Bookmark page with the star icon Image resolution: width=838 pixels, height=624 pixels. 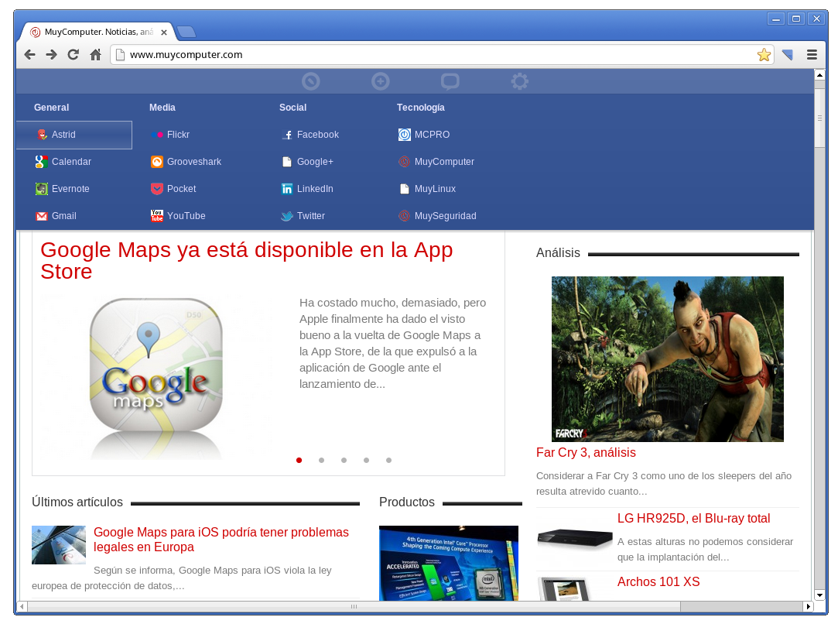click(x=764, y=55)
